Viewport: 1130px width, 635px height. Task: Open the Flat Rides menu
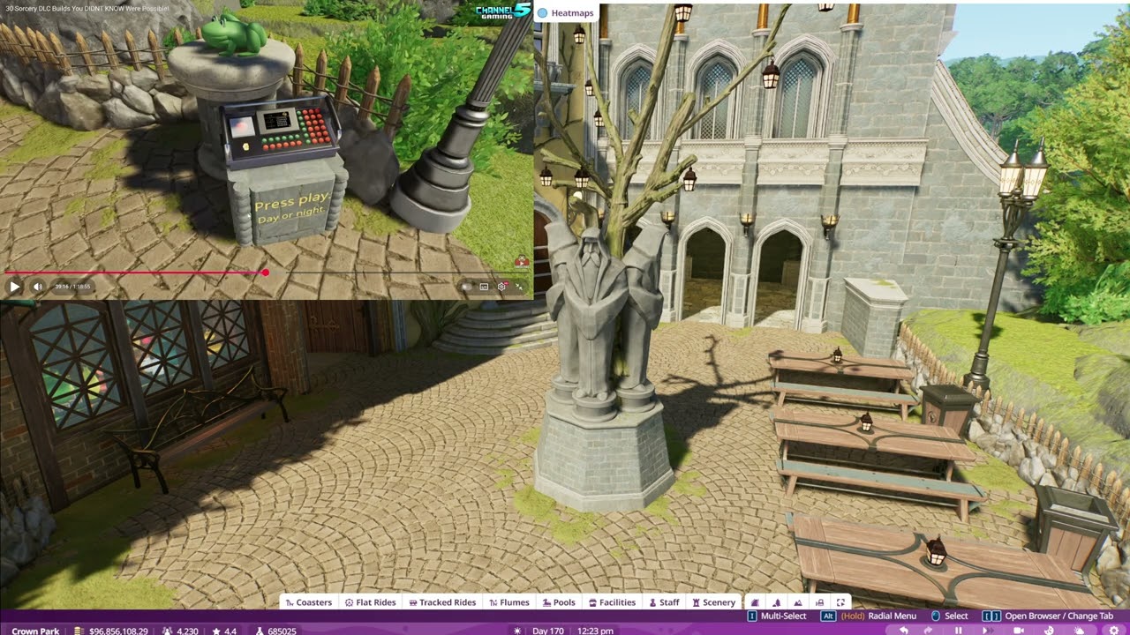click(x=371, y=602)
